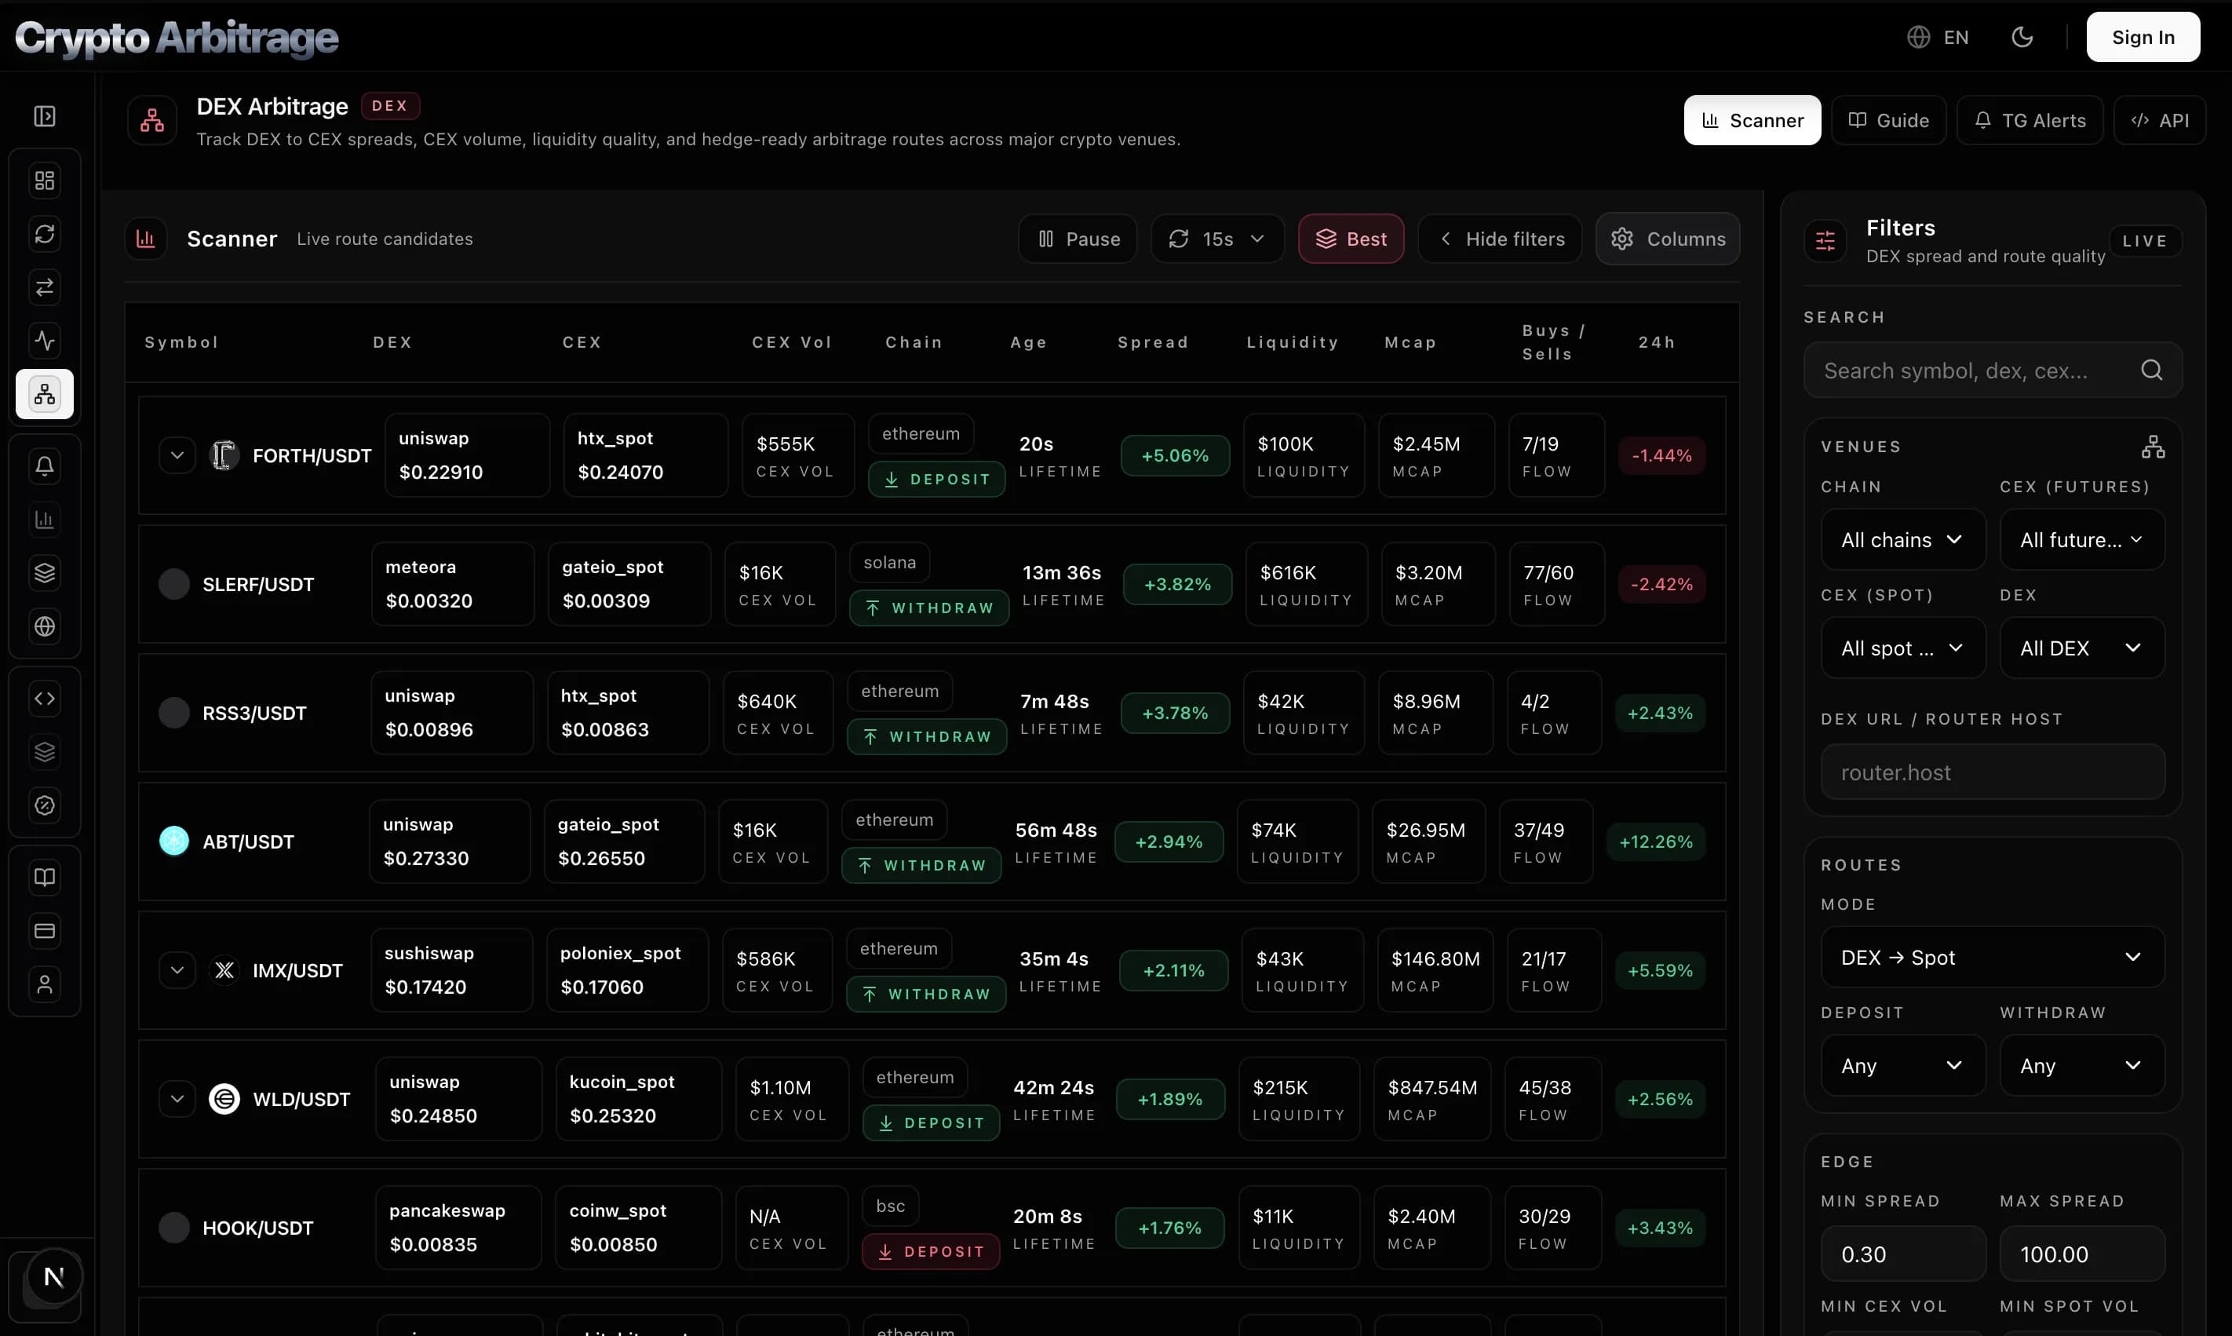Open the Deposit Any dropdown
The width and height of the screenshot is (2232, 1336).
[x=1902, y=1065]
